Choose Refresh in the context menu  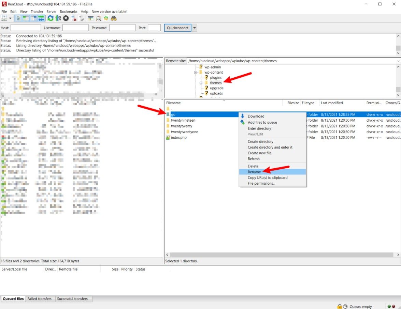pos(272,159)
